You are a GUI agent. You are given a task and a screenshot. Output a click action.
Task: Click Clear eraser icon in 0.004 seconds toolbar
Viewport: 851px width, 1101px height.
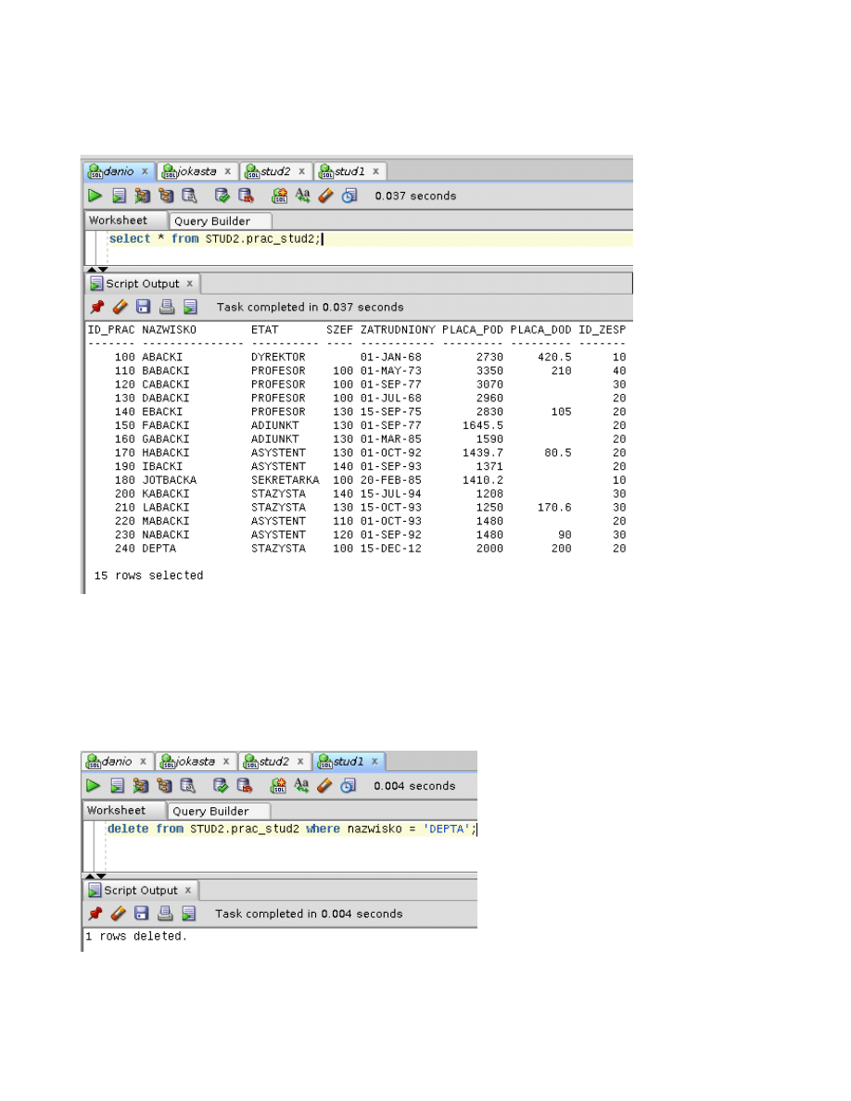coord(324,786)
